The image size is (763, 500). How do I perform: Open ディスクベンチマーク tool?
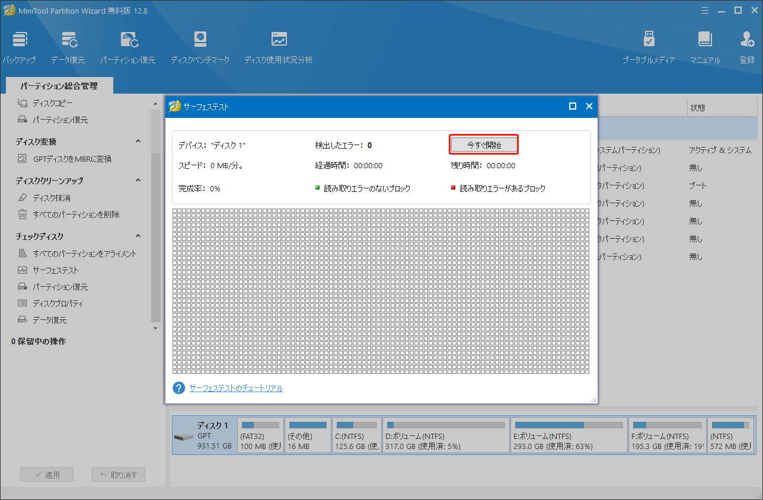coord(200,48)
